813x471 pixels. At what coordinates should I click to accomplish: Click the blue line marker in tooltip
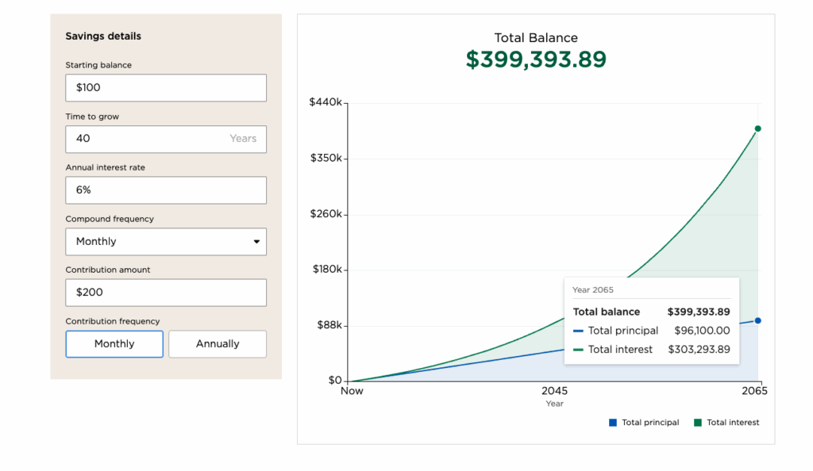coord(578,331)
